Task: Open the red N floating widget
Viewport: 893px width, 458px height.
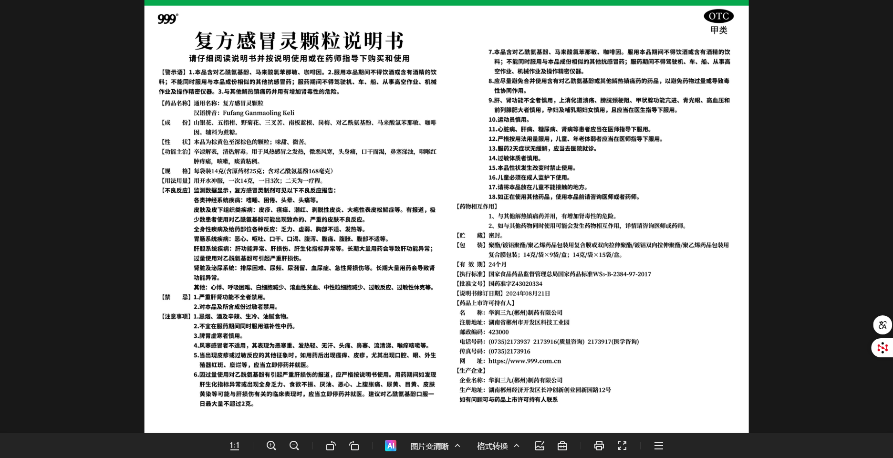Action: [883, 348]
